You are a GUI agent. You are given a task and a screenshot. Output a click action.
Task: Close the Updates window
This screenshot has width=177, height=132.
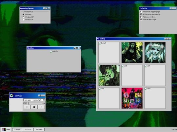click(x=79, y=48)
